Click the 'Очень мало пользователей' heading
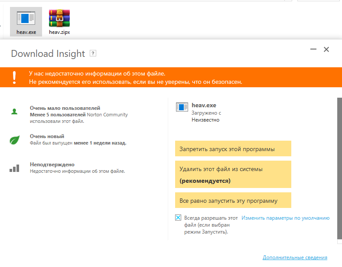The height and width of the screenshot is (267, 342). point(65,108)
